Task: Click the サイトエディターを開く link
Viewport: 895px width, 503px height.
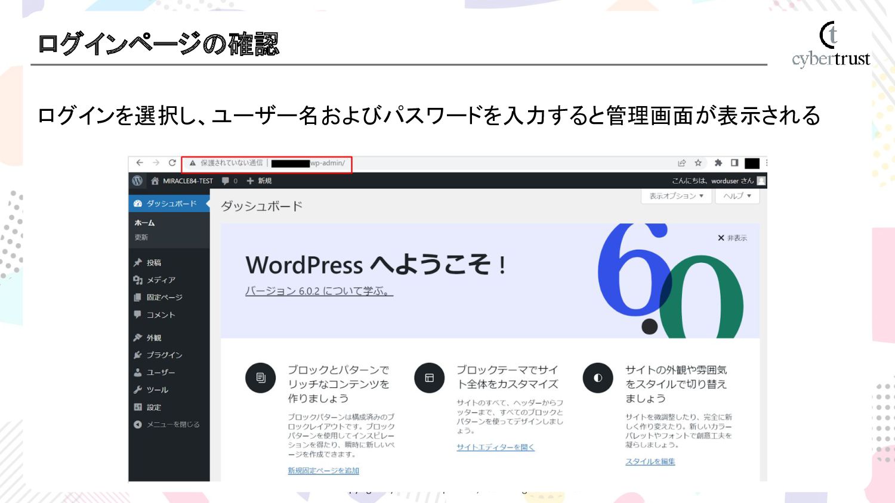Action: coord(496,447)
